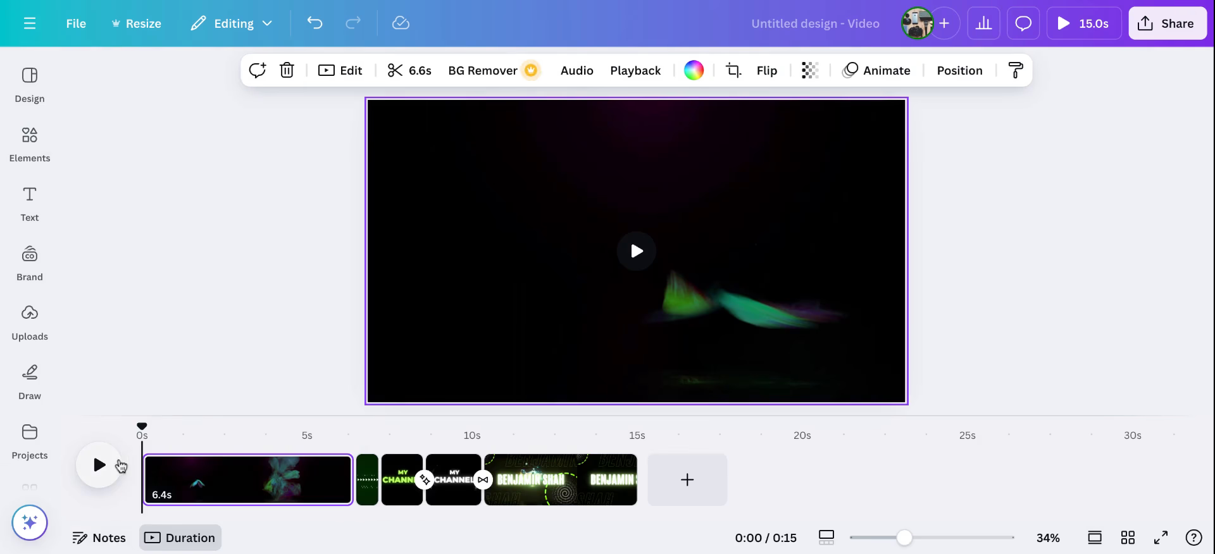Open the File menu

(x=76, y=23)
